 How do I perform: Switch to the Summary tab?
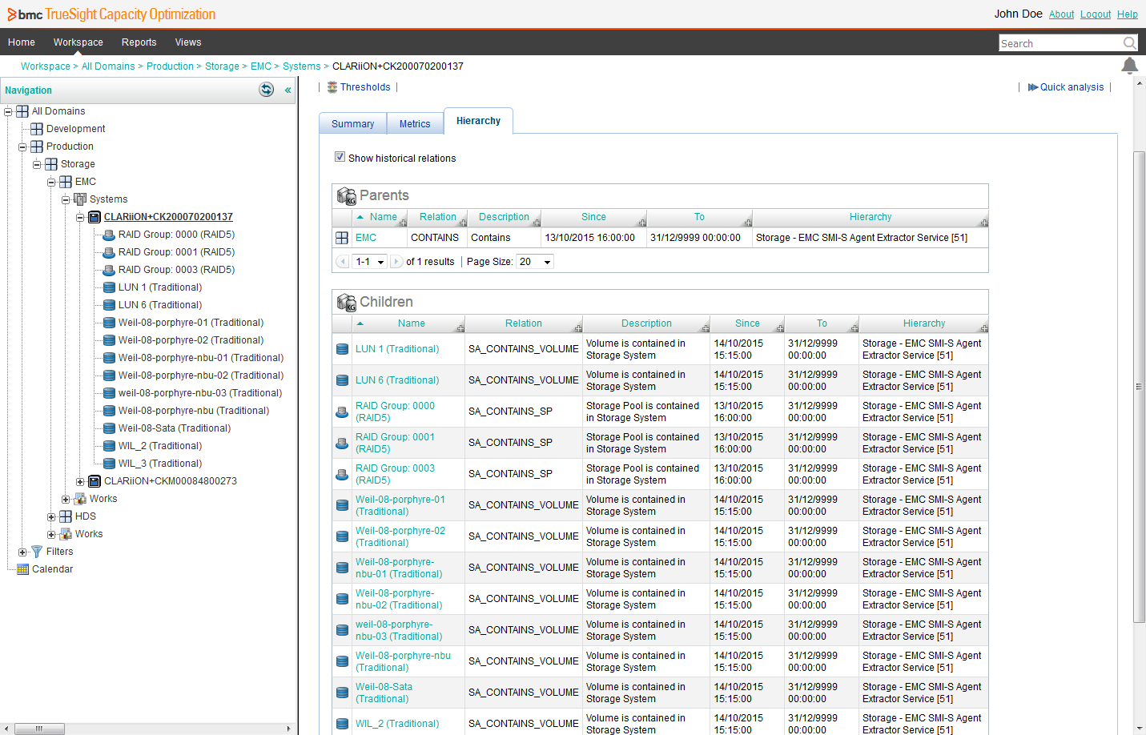353,124
